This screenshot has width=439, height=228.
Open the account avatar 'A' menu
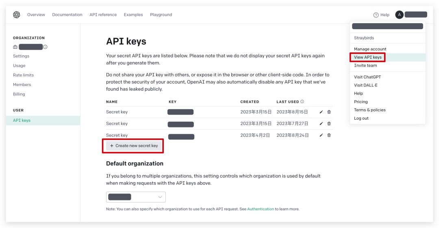400,15
